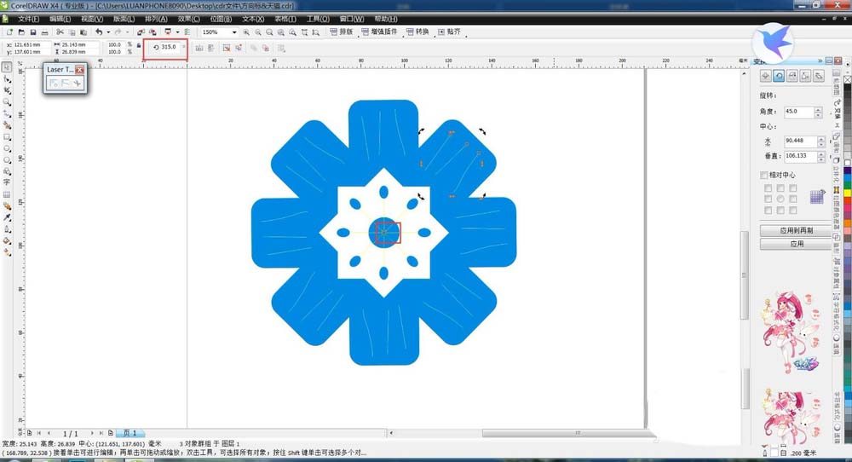The height and width of the screenshot is (462, 852).
Task: Select the center anchor radio button
Action: [780, 199]
